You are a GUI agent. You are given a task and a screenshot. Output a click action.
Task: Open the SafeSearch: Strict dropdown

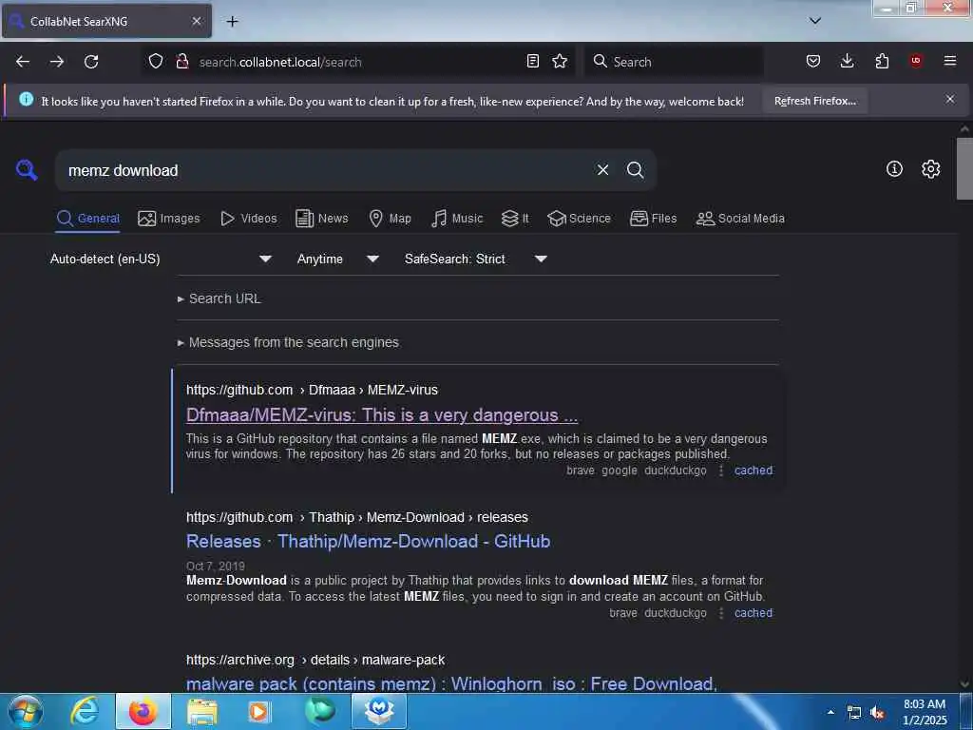click(x=476, y=259)
